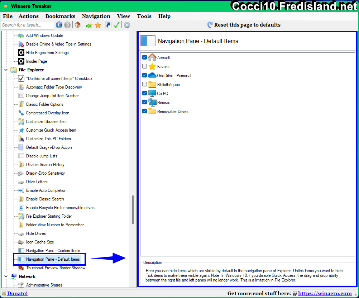Select Customize This PC Folders
This screenshot has width=359, height=298.
point(48,139)
